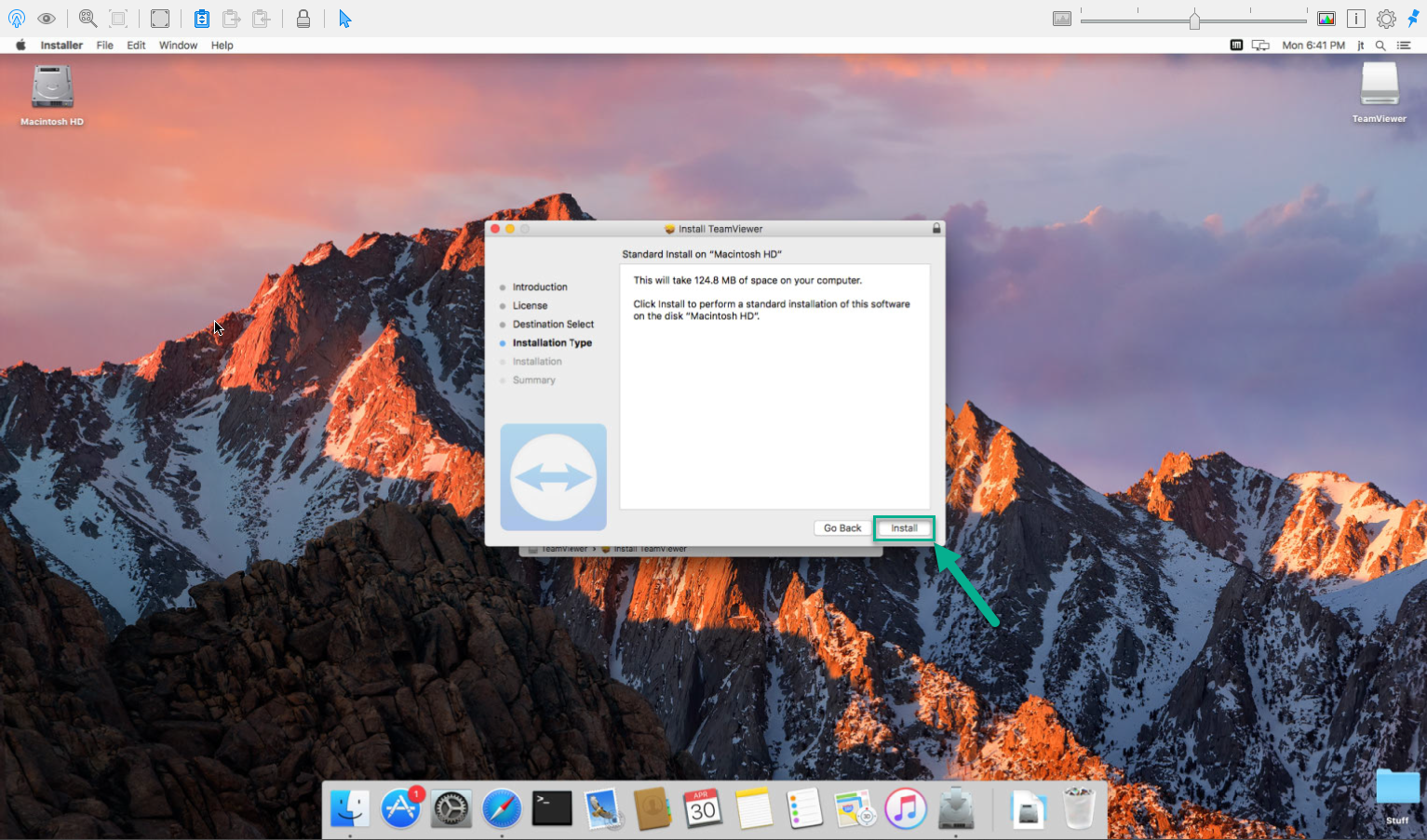Click the get clipboard icon
Screen dimensions: 1427x840
(x=262, y=19)
